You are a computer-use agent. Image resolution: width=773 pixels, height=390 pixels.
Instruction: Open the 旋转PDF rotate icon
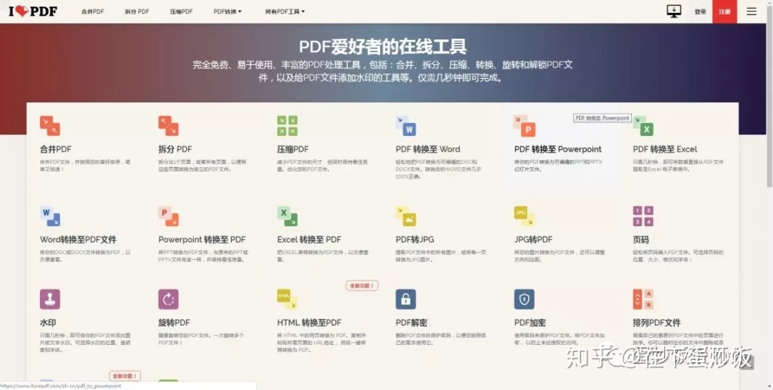[x=168, y=299]
